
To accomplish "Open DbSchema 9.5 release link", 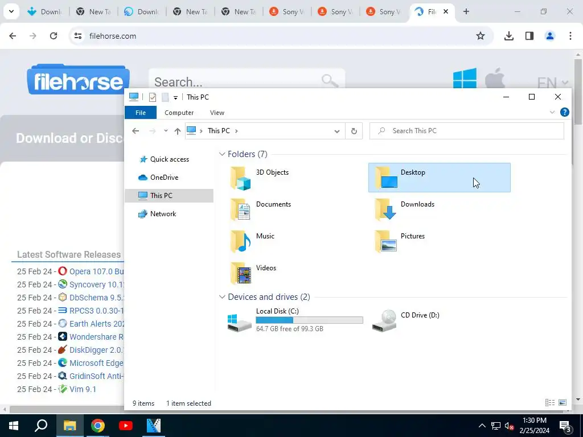I will point(96,298).
